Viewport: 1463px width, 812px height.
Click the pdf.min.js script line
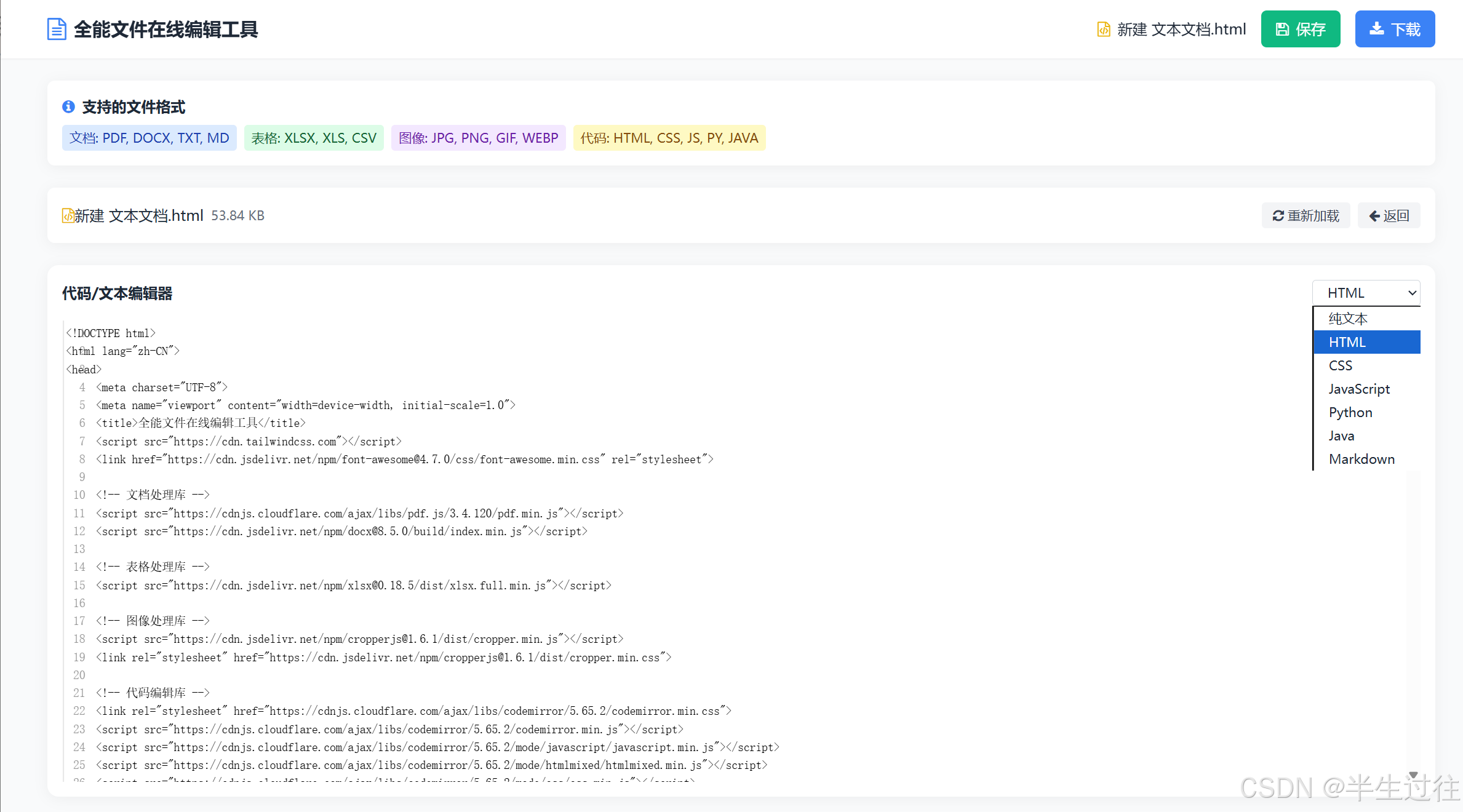[360, 513]
